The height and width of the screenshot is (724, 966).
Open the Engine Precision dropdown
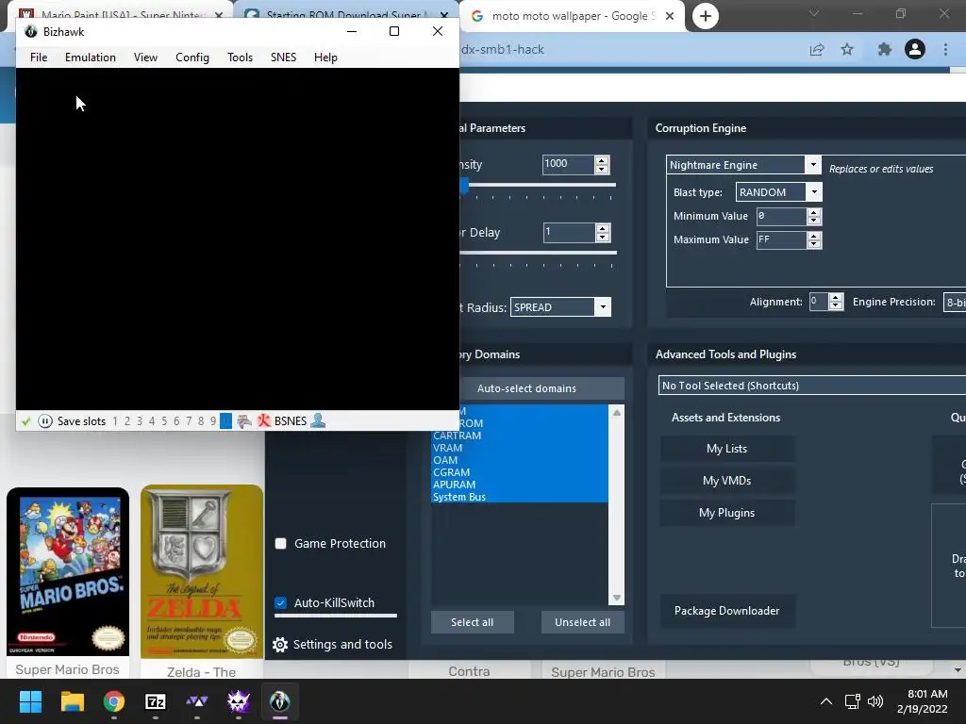(955, 302)
